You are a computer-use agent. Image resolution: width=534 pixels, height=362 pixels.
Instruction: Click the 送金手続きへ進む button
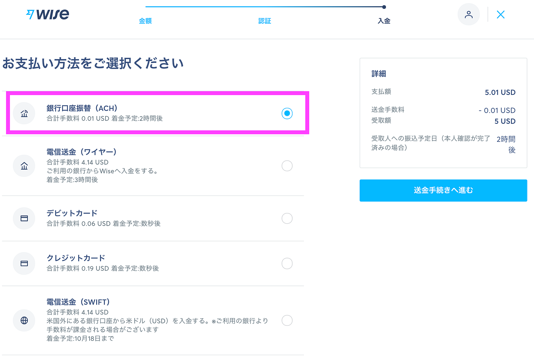[443, 190]
